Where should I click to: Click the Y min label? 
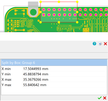pos(6,74)
